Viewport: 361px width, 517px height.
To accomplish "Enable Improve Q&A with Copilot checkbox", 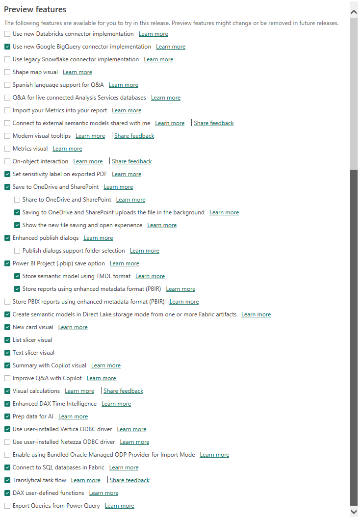I will (x=7, y=378).
